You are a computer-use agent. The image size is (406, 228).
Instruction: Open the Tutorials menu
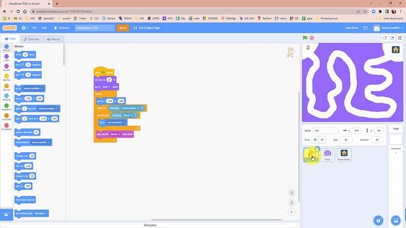[x=62, y=28]
